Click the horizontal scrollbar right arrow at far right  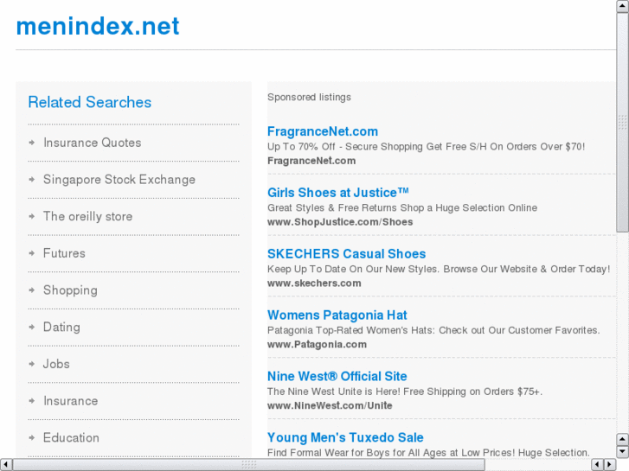coord(610,465)
